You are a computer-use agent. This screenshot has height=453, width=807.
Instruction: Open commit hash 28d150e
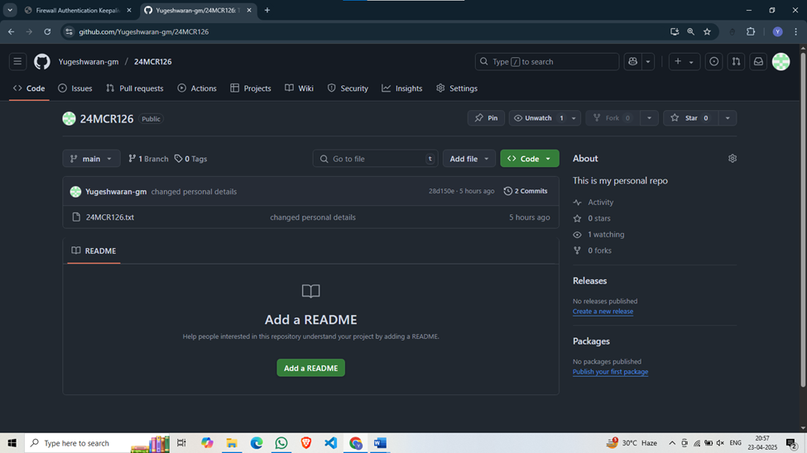(x=442, y=191)
